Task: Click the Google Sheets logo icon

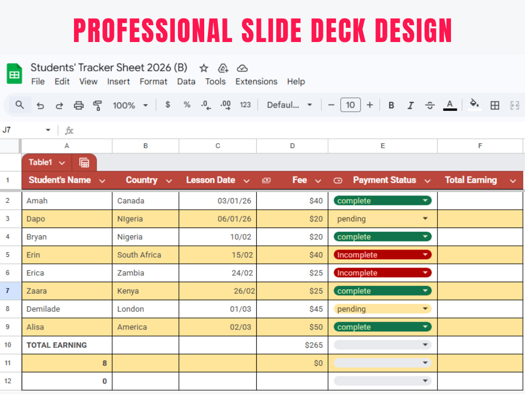Action: [x=14, y=74]
